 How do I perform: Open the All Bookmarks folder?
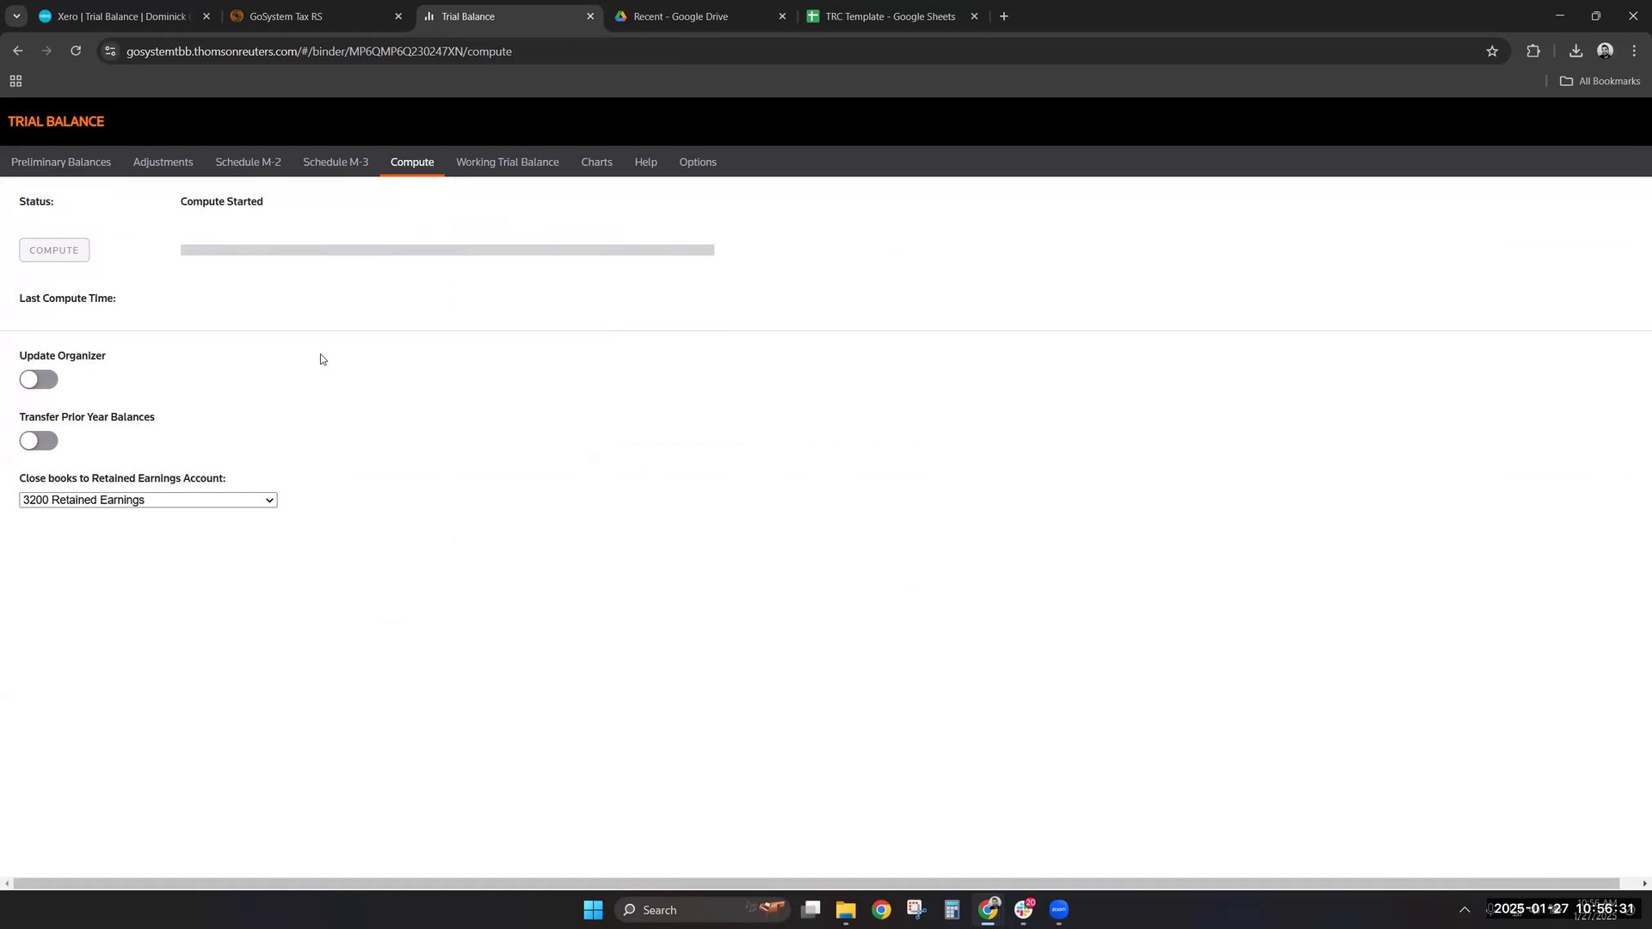(1600, 81)
